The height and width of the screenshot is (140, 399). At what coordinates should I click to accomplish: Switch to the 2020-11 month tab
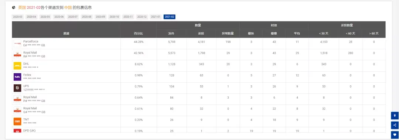[128, 17]
